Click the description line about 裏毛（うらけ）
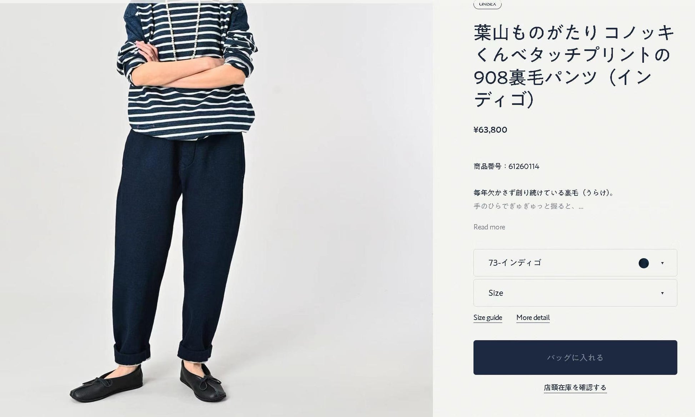 [545, 193]
